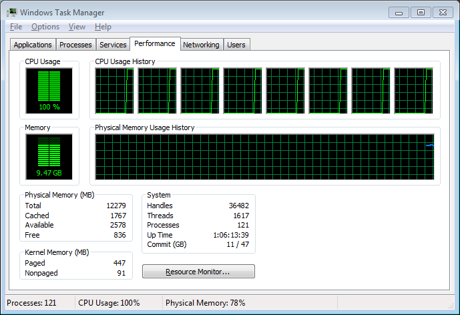Switch to the Services tab
This screenshot has width=460, height=315.
click(113, 45)
